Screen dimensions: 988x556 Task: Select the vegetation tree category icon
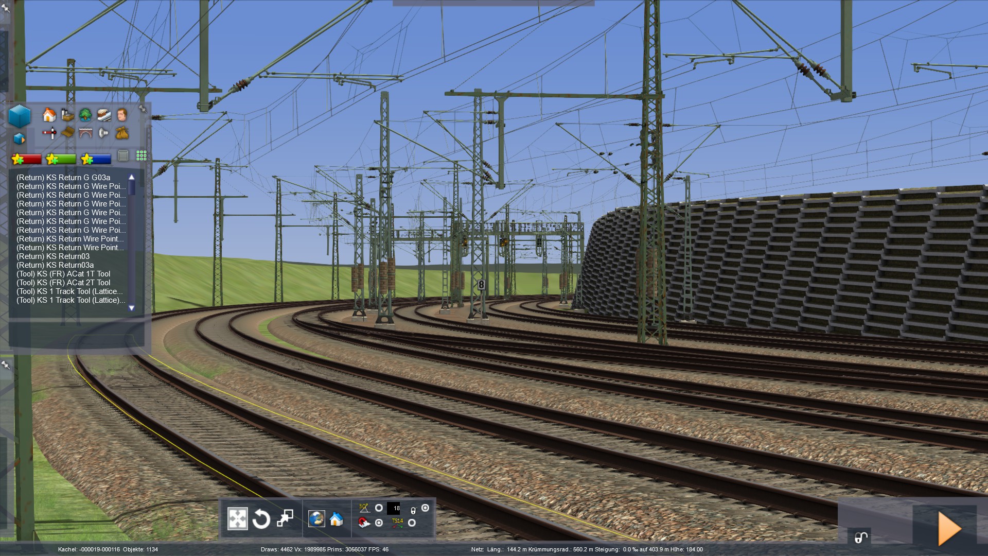pyautogui.click(x=85, y=115)
